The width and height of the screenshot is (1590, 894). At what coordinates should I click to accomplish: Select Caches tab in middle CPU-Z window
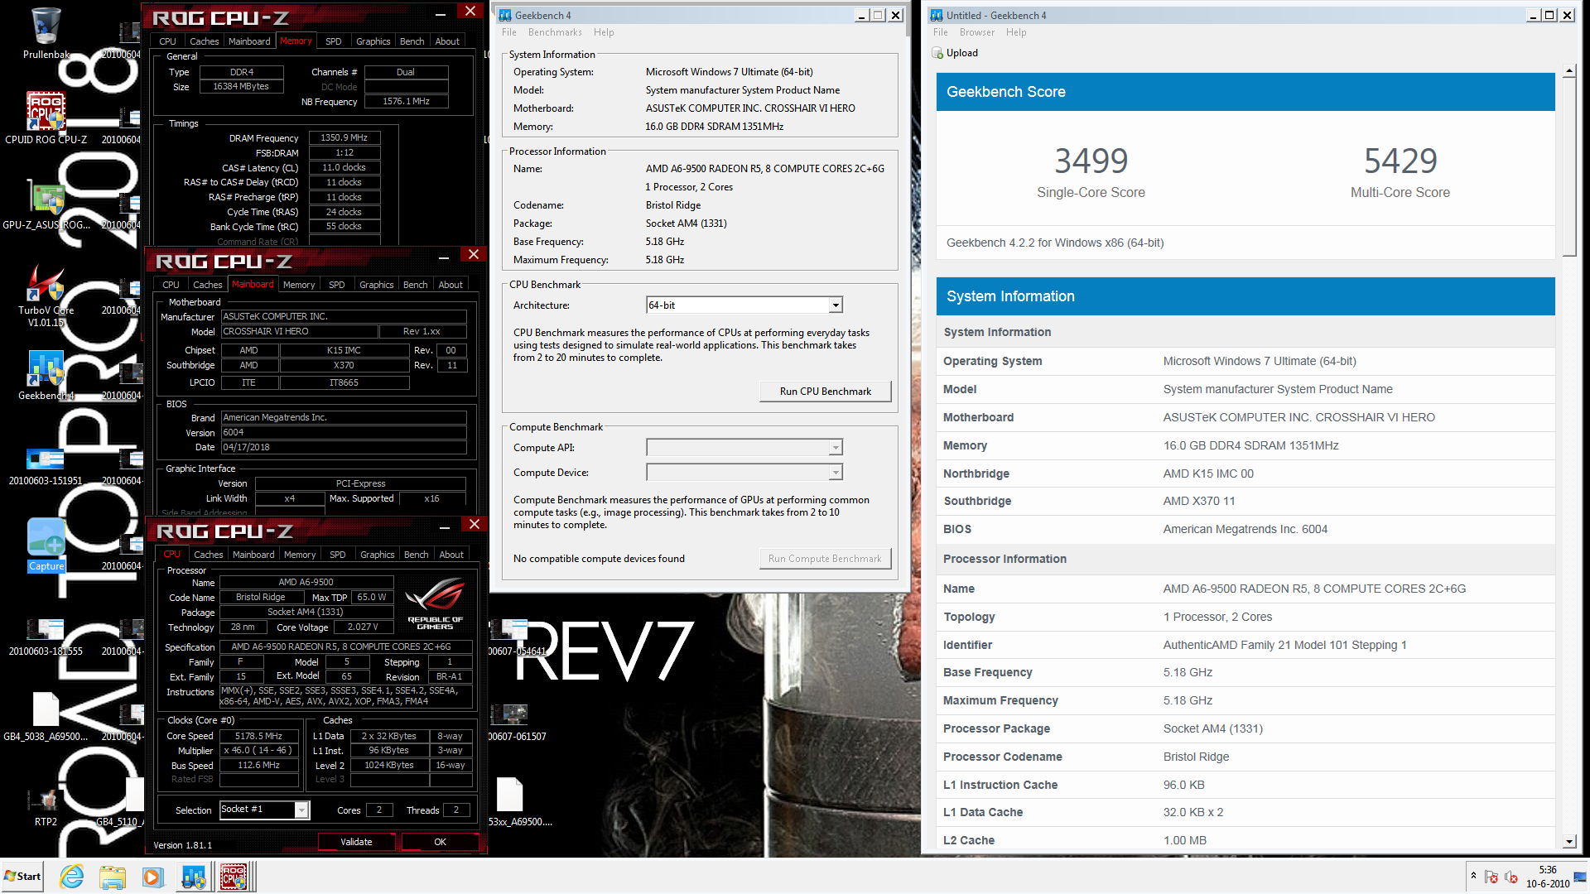(x=207, y=285)
